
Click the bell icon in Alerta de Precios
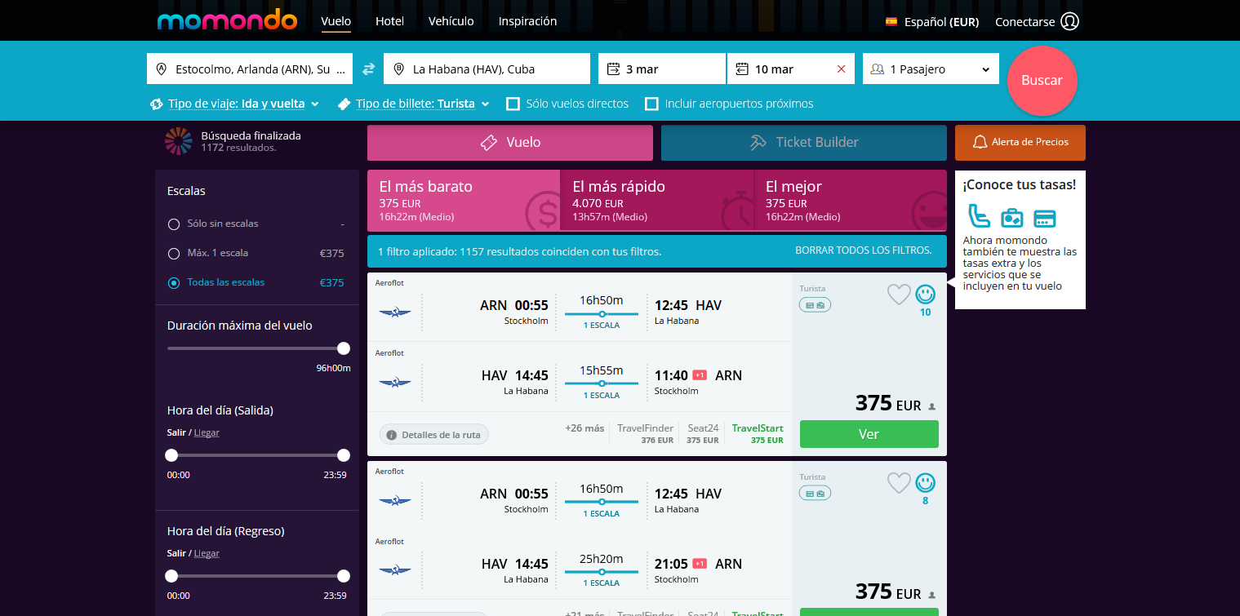pyautogui.click(x=980, y=142)
